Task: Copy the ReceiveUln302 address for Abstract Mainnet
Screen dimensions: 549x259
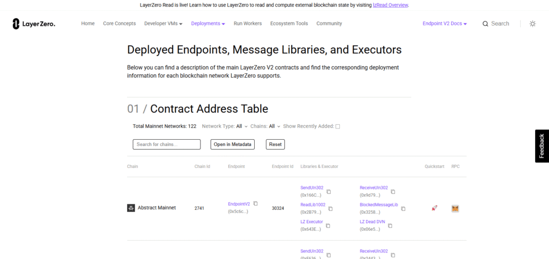Action: [x=393, y=192]
